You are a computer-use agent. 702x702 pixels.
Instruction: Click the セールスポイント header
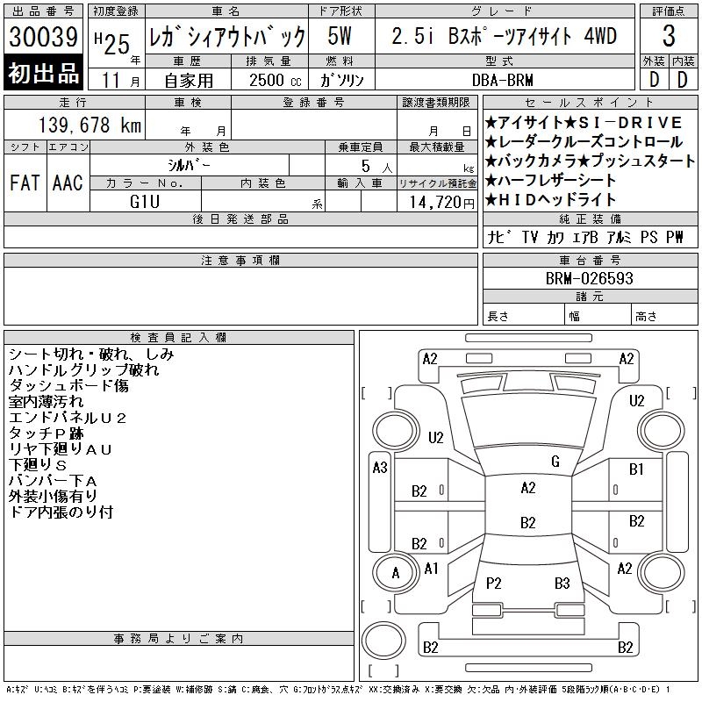click(590, 103)
